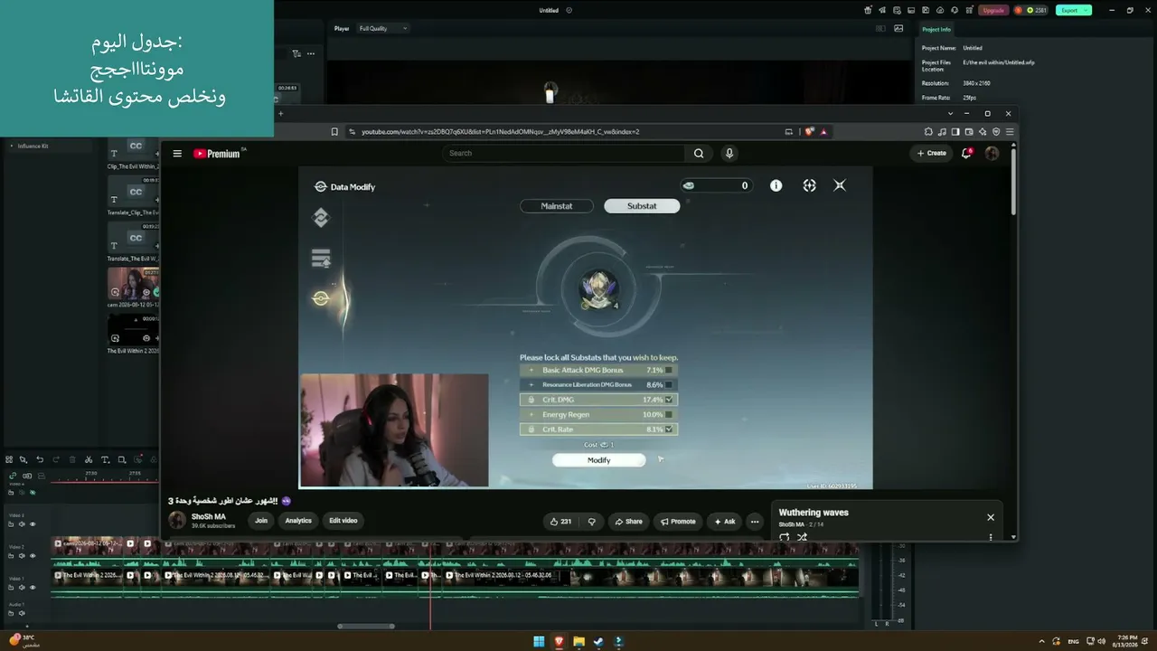Screen dimensions: 1157x651
Task: Open the Full Quality player dropdown
Action: [383, 28]
